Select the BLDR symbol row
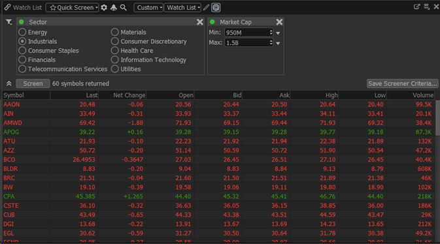 coord(219,169)
